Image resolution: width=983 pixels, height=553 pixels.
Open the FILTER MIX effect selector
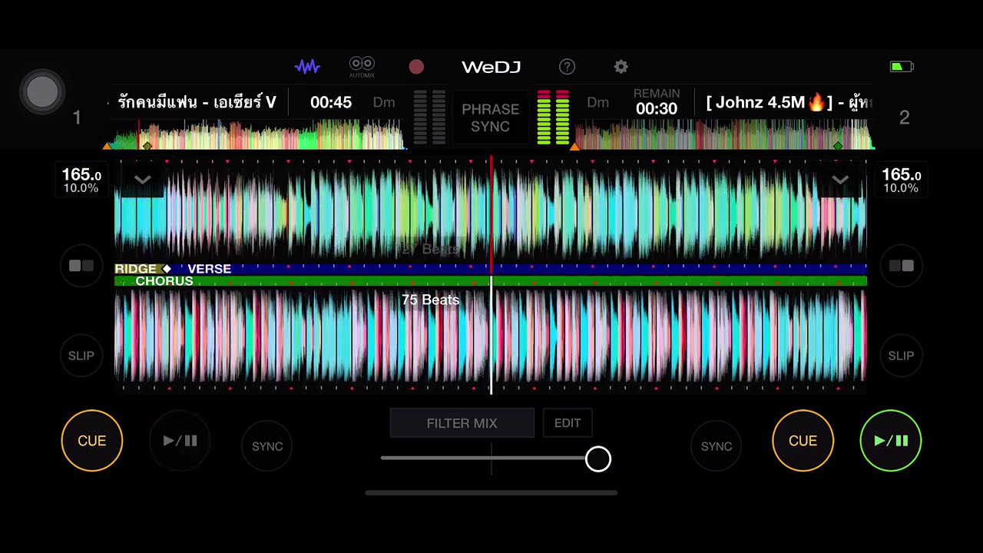(x=462, y=423)
